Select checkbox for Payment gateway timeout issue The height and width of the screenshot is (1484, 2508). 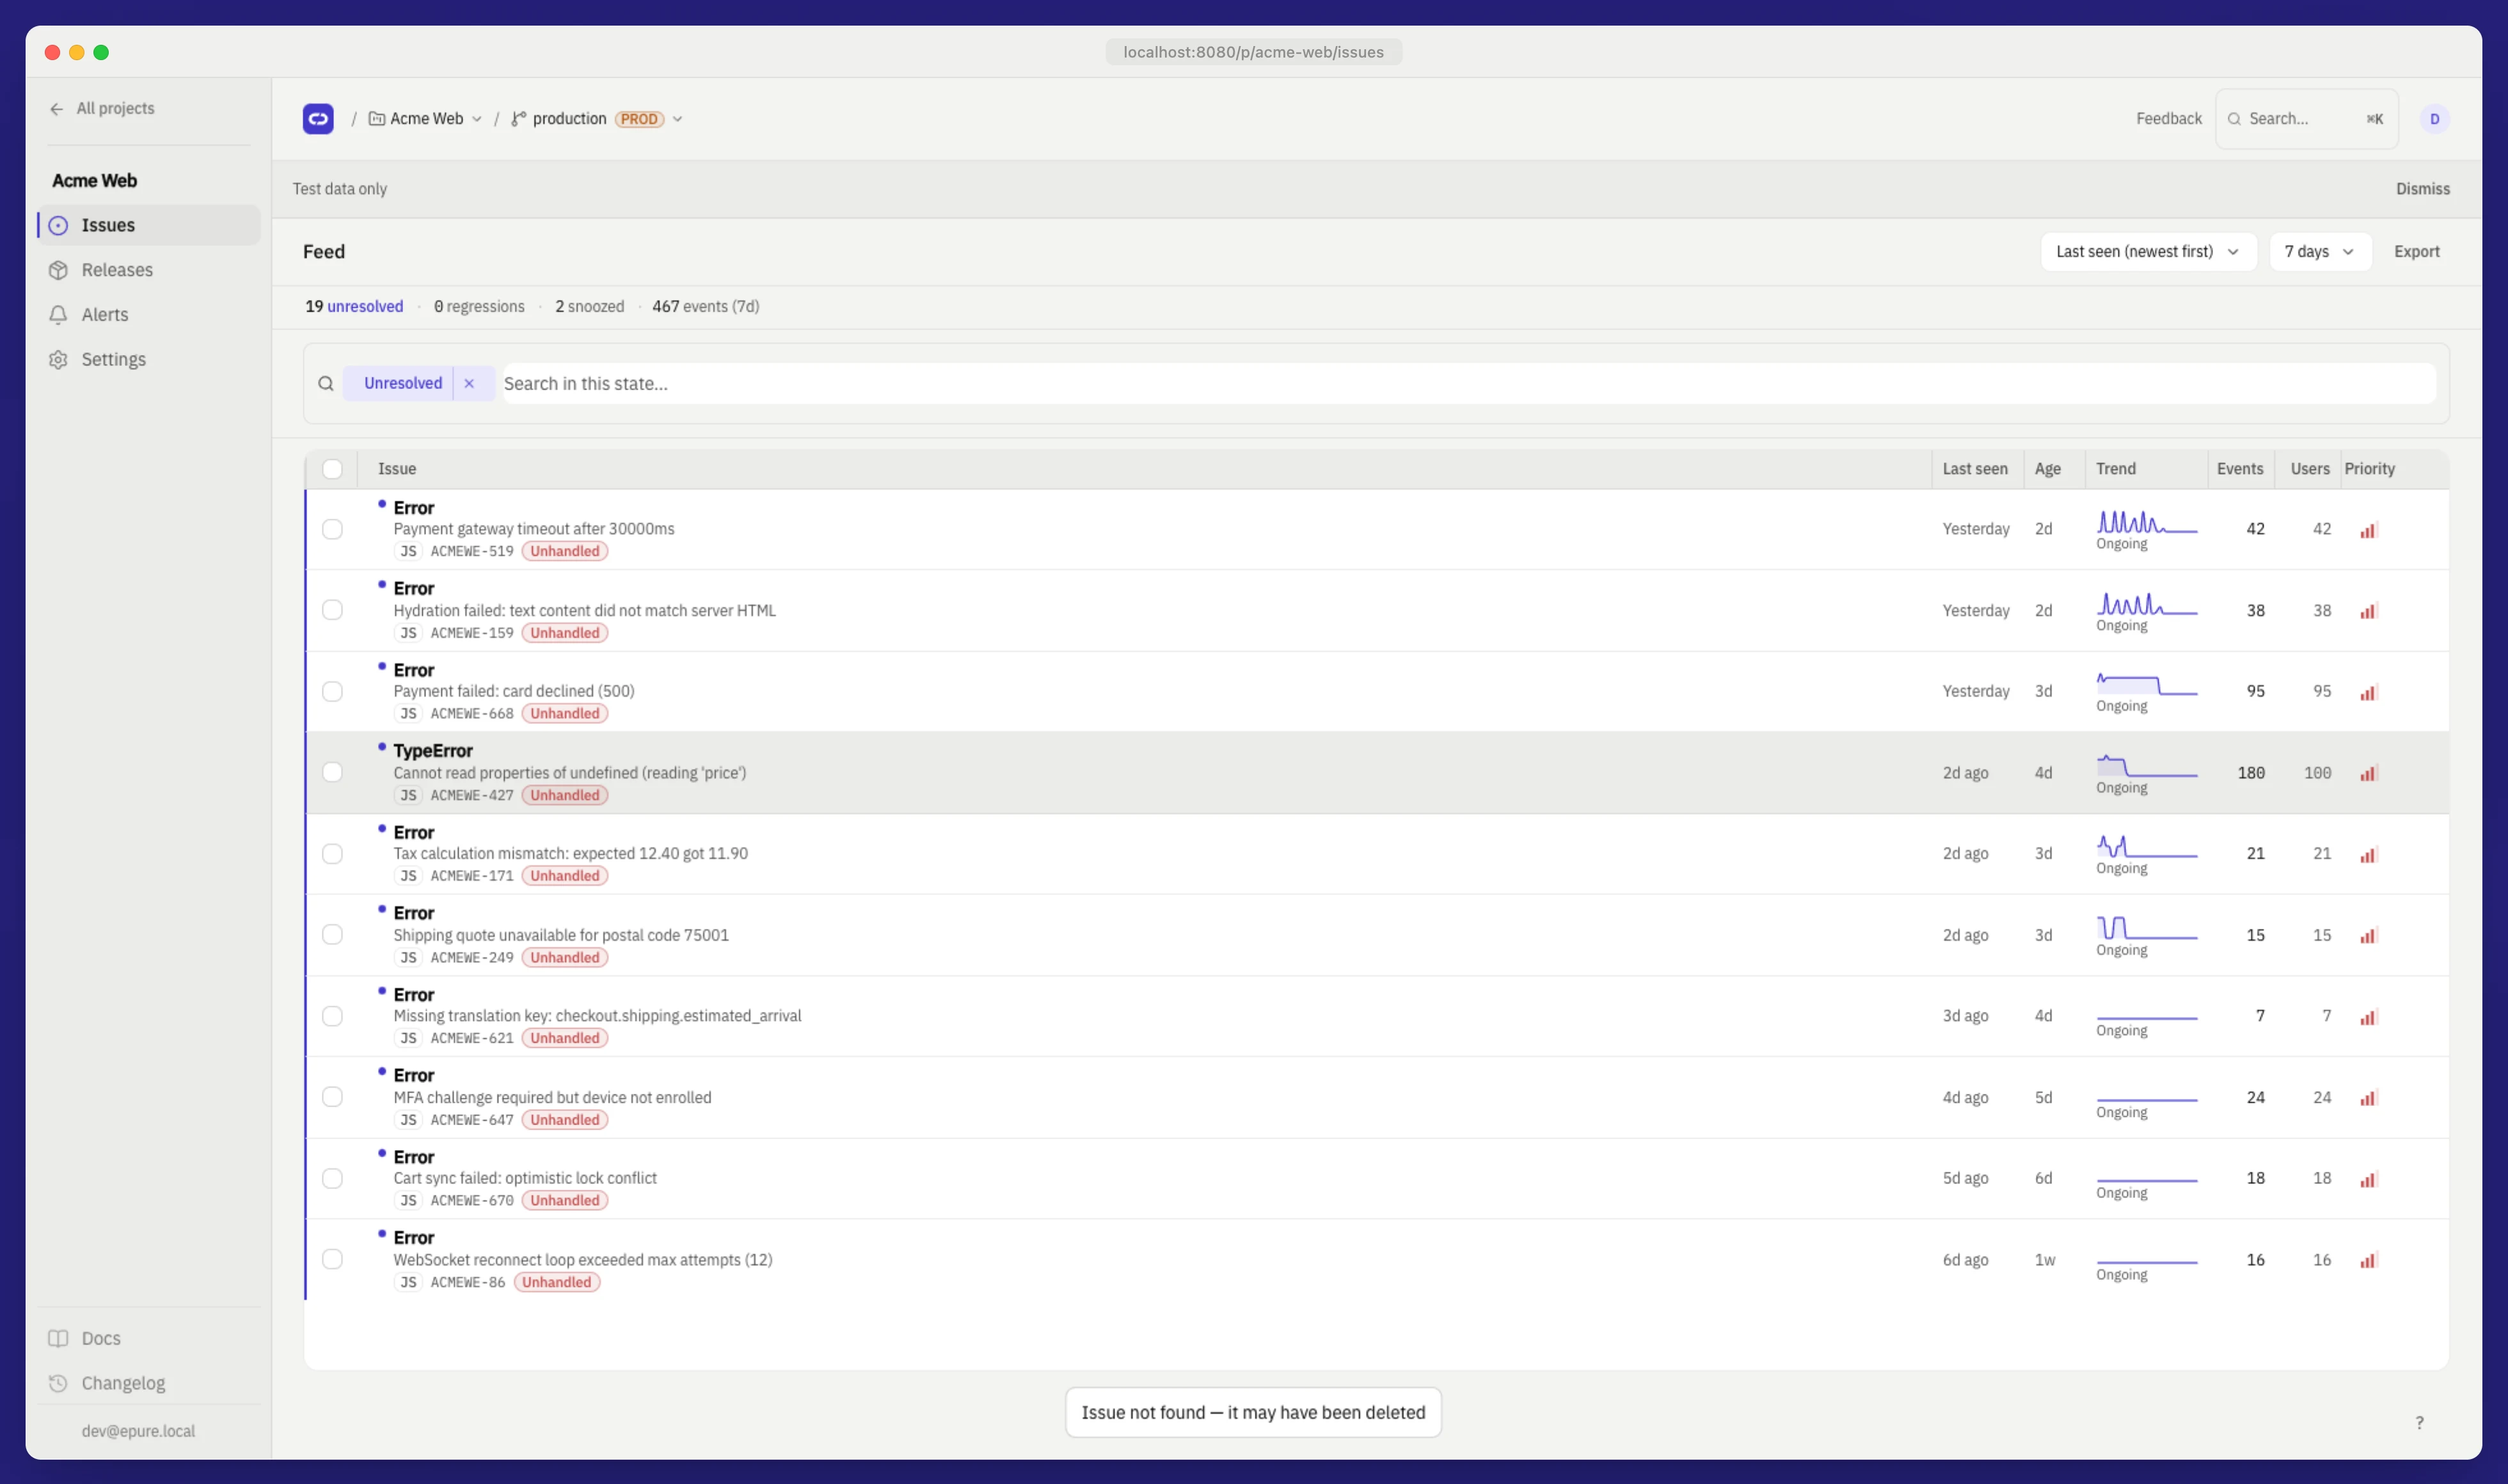(332, 529)
